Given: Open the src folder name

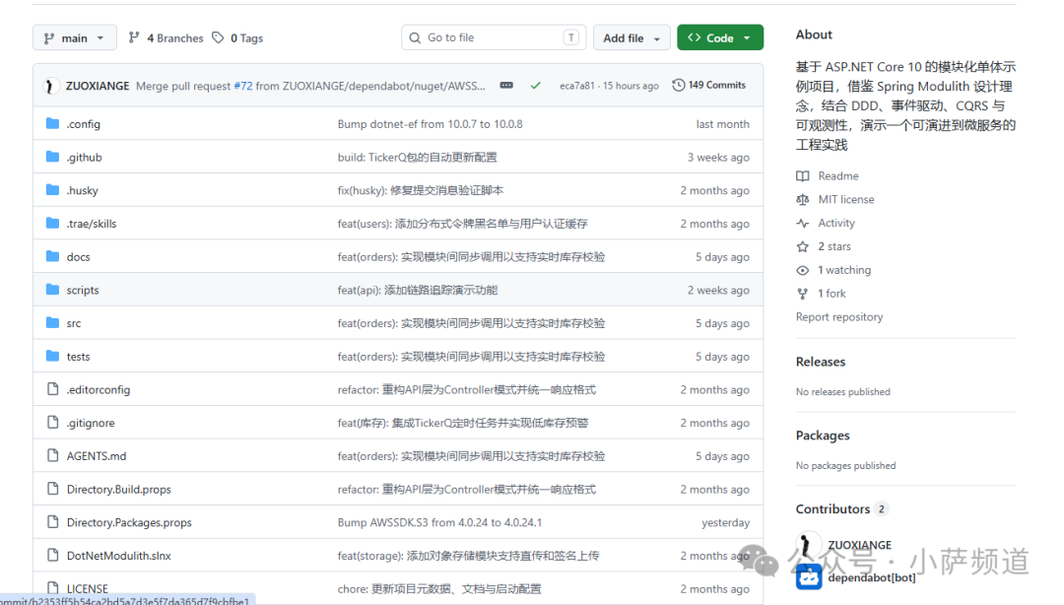Looking at the screenshot, I should [x=73, y=324].
